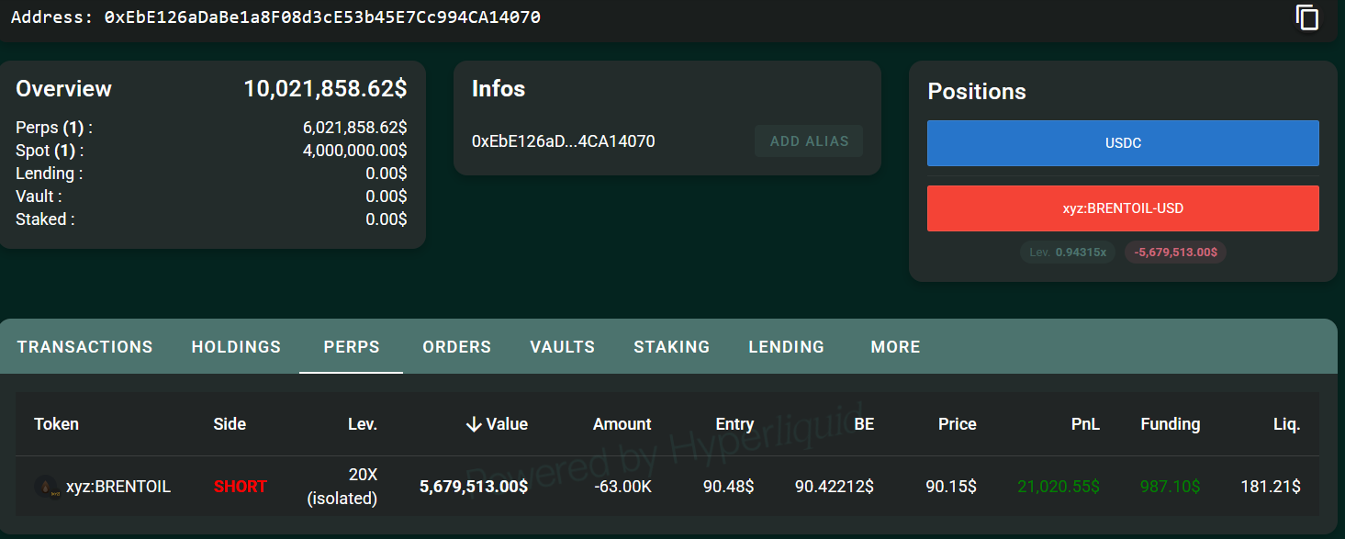Click the 20X (isolated) leverage cell
Image resolution: width=1345 pixels, height=539 pixels.
point(342,487)
